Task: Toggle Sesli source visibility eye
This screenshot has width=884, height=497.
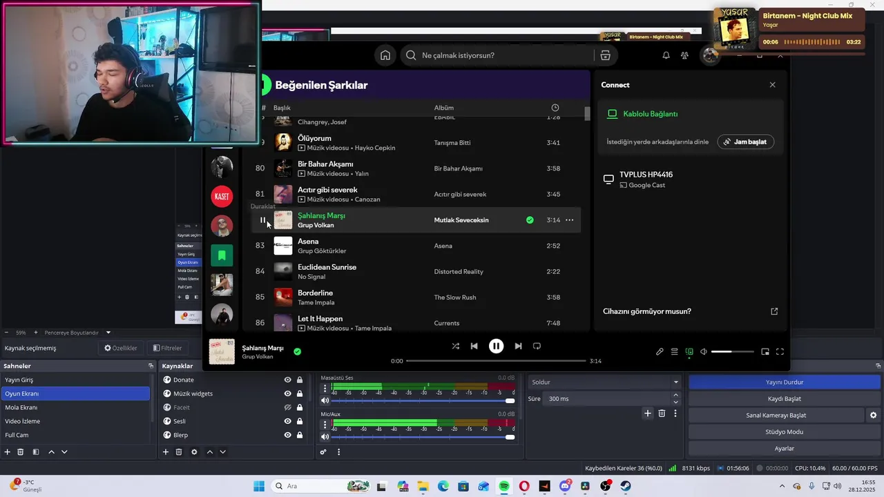Action: click(x=287, y=421)
